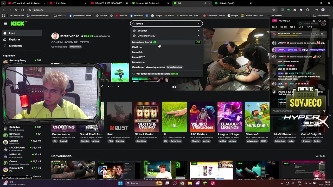Select recent search 'Onlyjordan1223'
This screenshot has height=187, width=333.
tap(146, 36)
